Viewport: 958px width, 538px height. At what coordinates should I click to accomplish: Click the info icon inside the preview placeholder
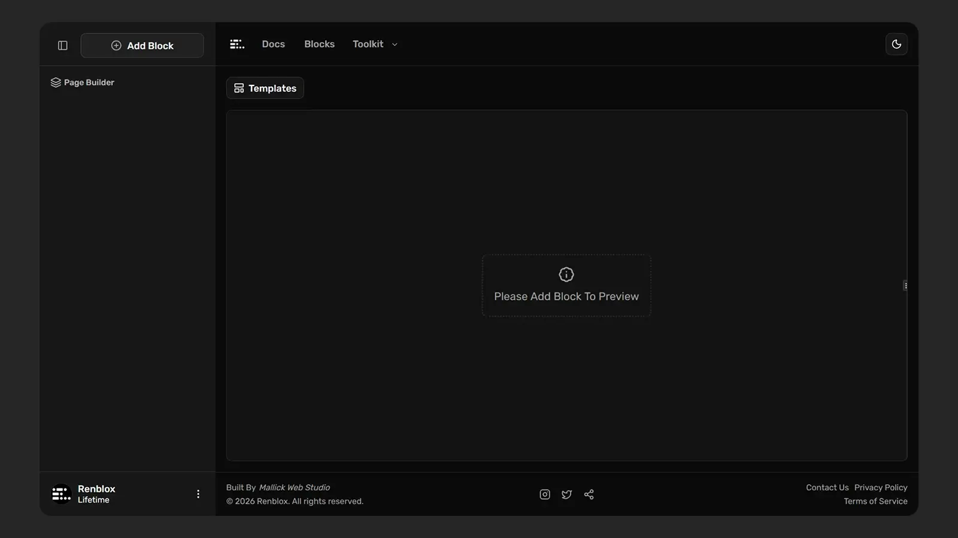point(566,274)
